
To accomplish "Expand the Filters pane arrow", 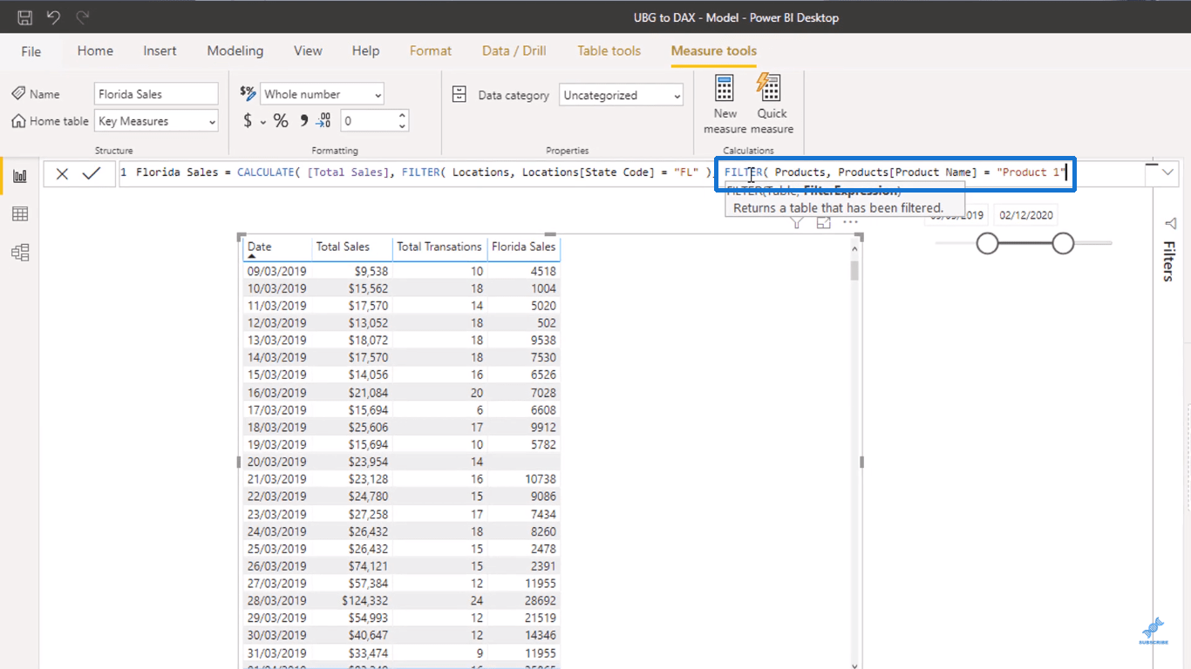I will [1171, 224].
